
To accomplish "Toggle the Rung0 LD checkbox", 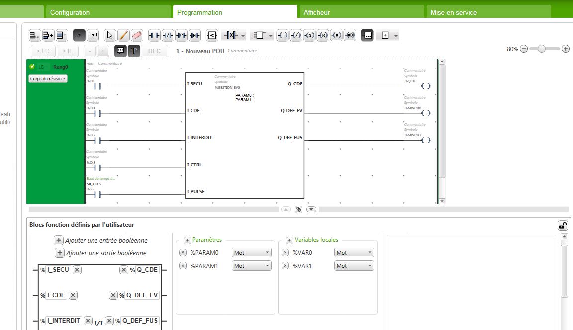I will 32,67.
